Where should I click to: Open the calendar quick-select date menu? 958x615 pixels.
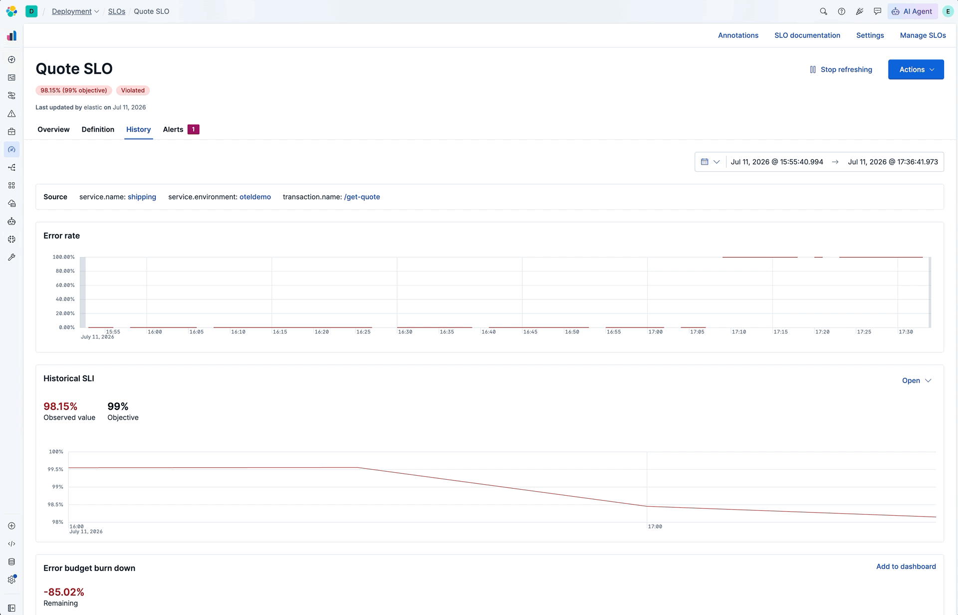click(x=710, y=162)
